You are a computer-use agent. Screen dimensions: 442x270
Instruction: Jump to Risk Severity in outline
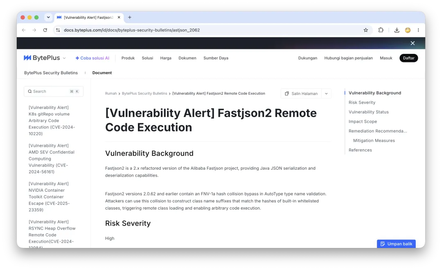point(362,102)
